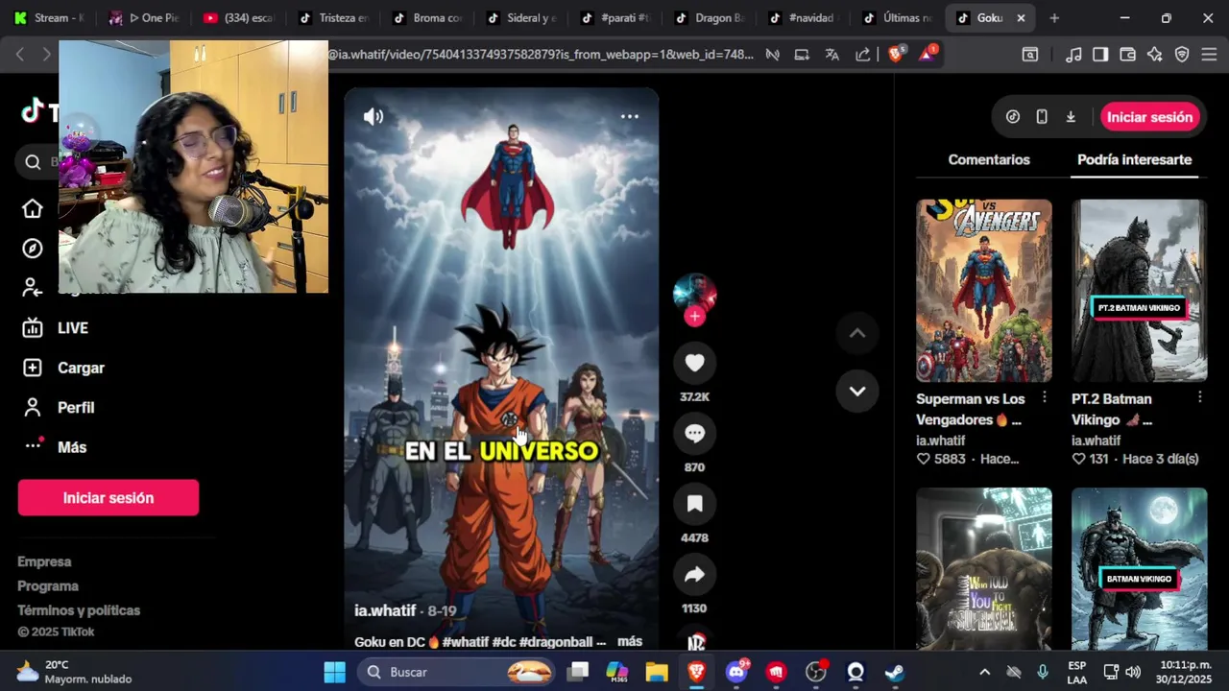The image size is (1229, 691).
Task: Expand the Términos y políticas footer section
Action: pos(79,610)
